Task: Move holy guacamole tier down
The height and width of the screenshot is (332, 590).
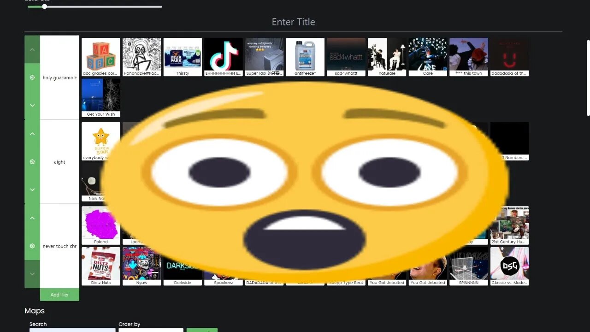Action: 32,106
